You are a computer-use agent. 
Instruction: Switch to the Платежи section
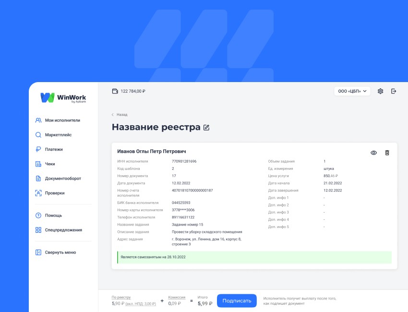coord(53,150)
